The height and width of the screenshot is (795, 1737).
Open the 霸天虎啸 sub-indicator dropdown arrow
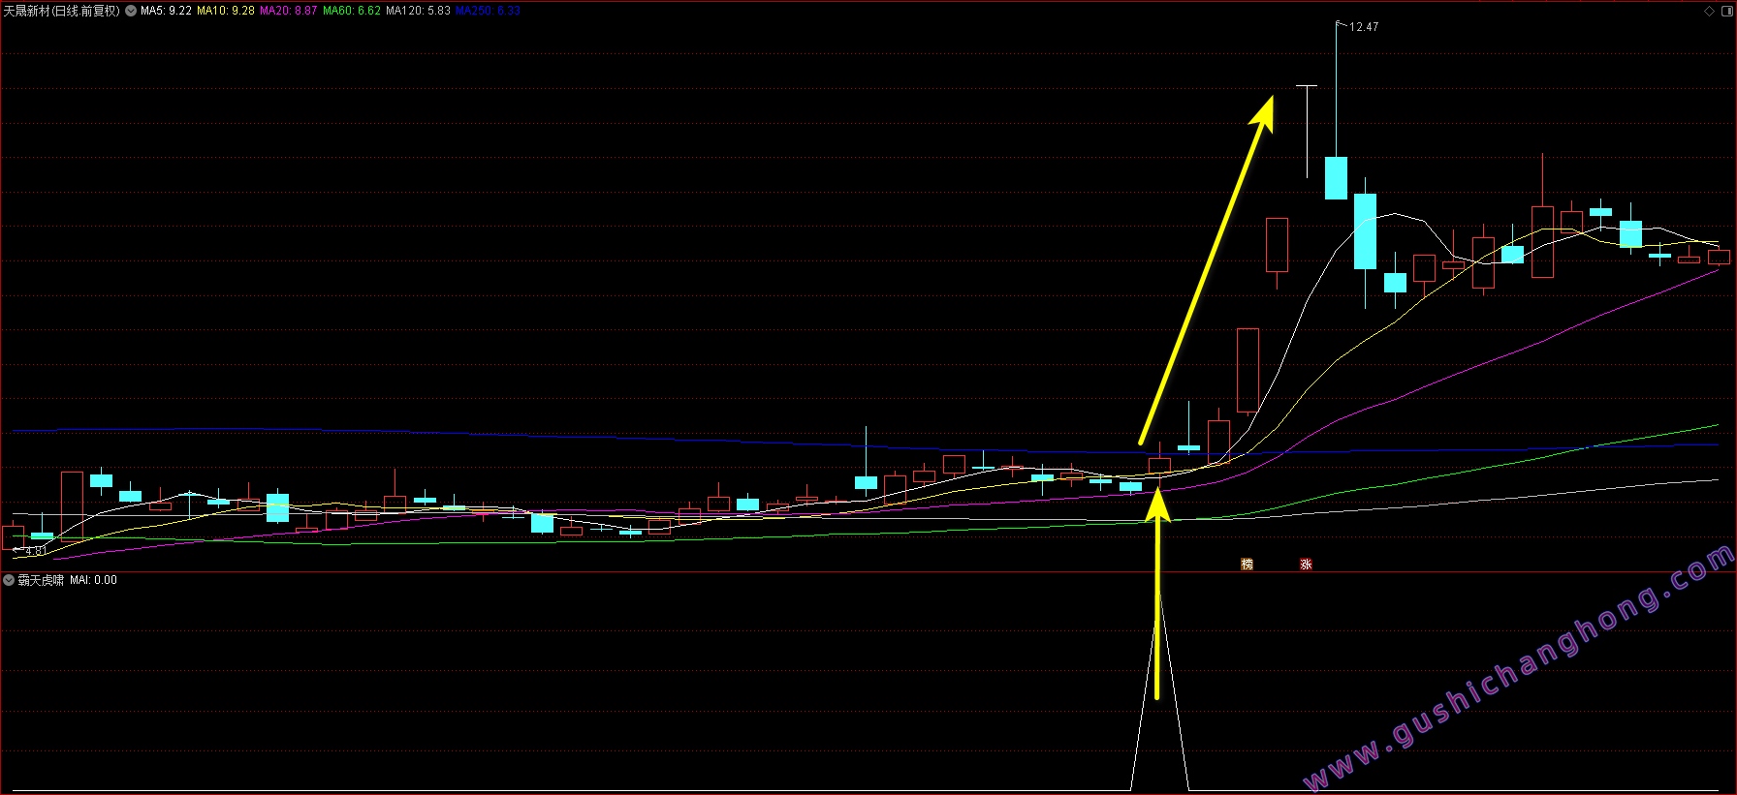pyautogui.click(x=9, y=580)
